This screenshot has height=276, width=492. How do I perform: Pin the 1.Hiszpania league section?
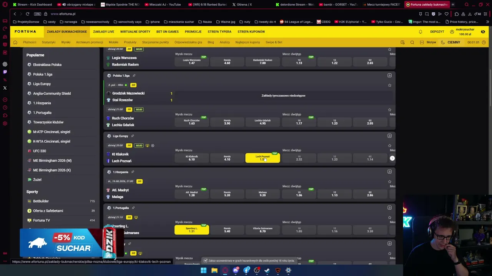point(133,172)
